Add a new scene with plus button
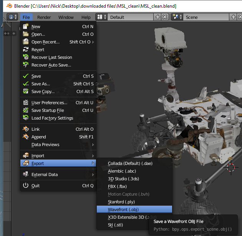Screen dimensions: 242x236 tap(233, 17)
